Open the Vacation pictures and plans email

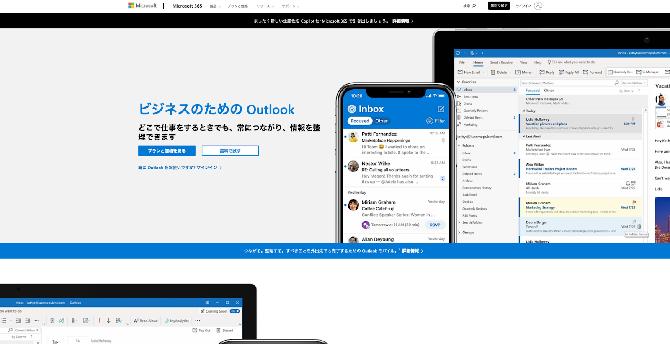(x=580, y=124)
